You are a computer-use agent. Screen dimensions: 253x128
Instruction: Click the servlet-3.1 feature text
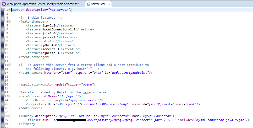[x=52, y=49]
